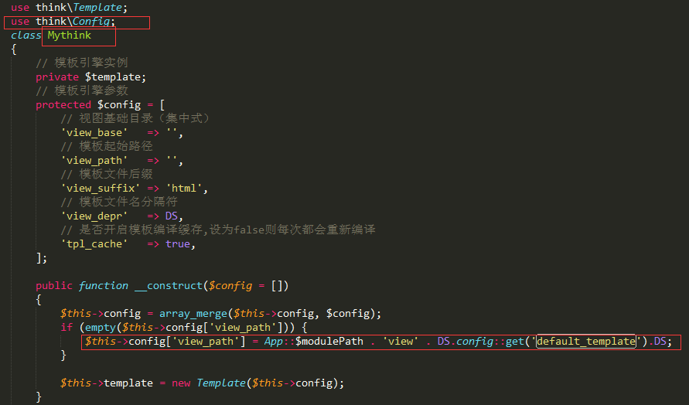Click the 'view_depr' array key
This screenshot has height=405, width=689.
coord(94,216)
